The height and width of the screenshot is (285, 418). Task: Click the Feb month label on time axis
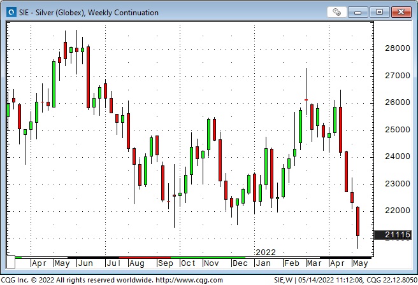point(291,263)
